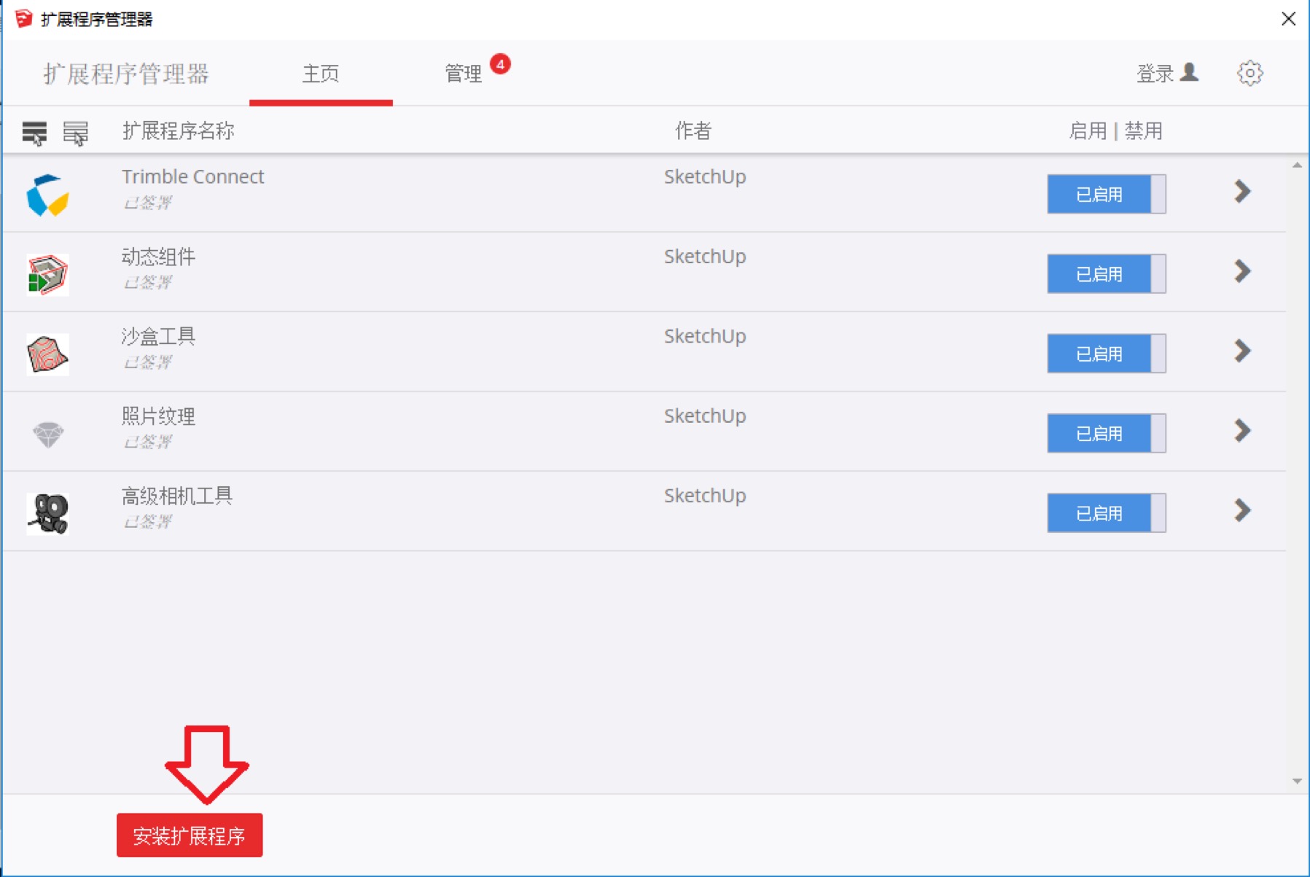
Task: Select the 高级相机工具 name text
Action: point(177,496)
